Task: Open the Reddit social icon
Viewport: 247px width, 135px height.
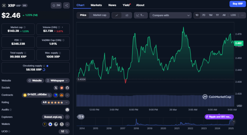Action: pyautogui.click(x=62, y=88)
